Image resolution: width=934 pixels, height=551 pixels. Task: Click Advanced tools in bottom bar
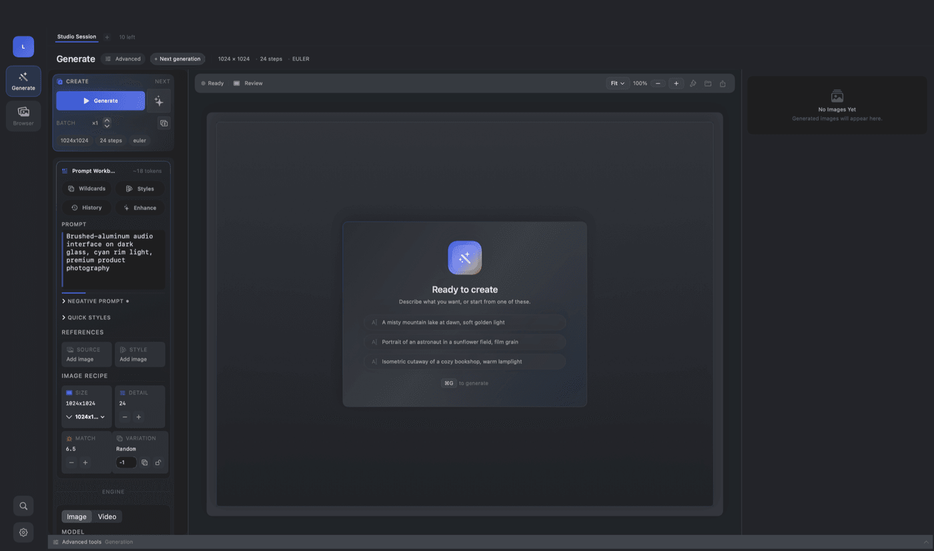[81, 542]
